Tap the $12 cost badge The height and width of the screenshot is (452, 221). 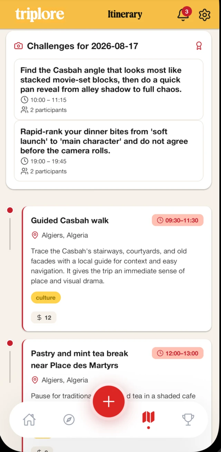(x=44, y=318)
